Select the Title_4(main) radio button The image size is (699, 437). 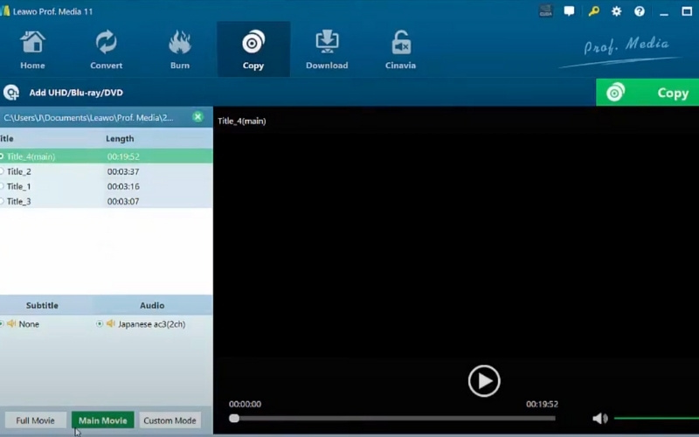click(x=2, y=156)
